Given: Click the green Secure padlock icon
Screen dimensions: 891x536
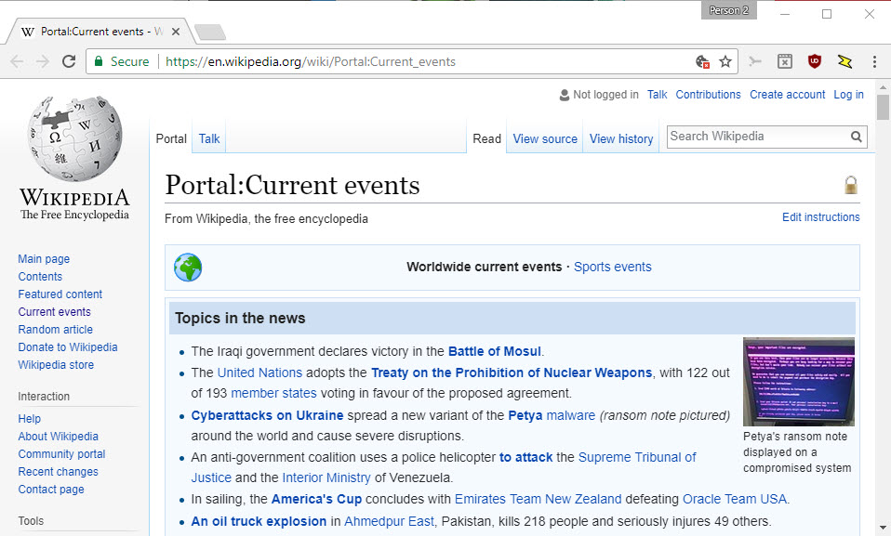Looking at the screenshot, I should click(99, 61).
